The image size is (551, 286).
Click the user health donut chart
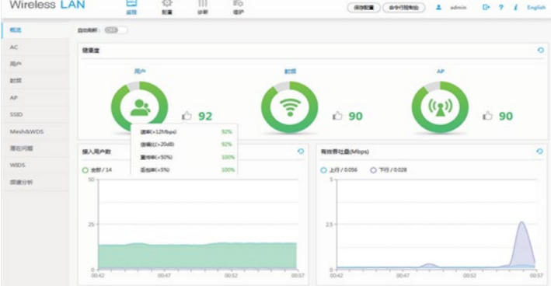pyautogui.click(x=140, y=107)
